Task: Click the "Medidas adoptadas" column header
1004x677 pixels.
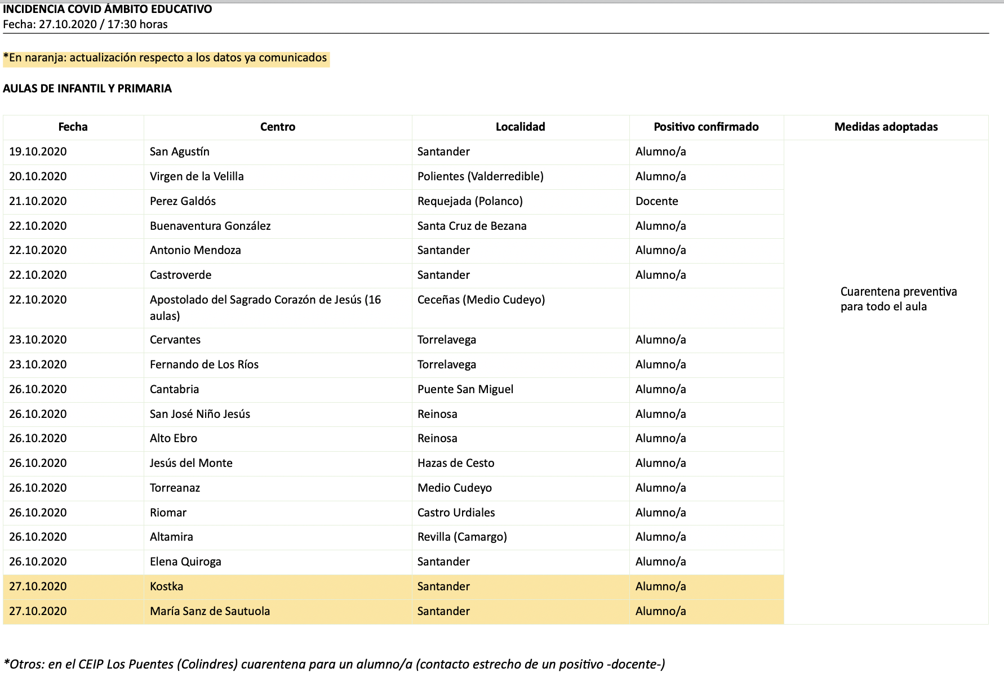Action: 885,127
